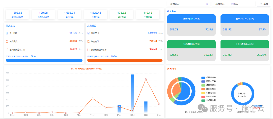Click the blue 100% income progress bar
Screen dimensions: 273x119
[44, 60]
